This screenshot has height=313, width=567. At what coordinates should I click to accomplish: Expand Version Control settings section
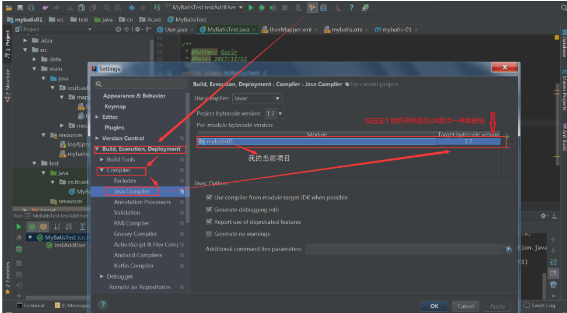pyautogui.click(x=97, y=138)
